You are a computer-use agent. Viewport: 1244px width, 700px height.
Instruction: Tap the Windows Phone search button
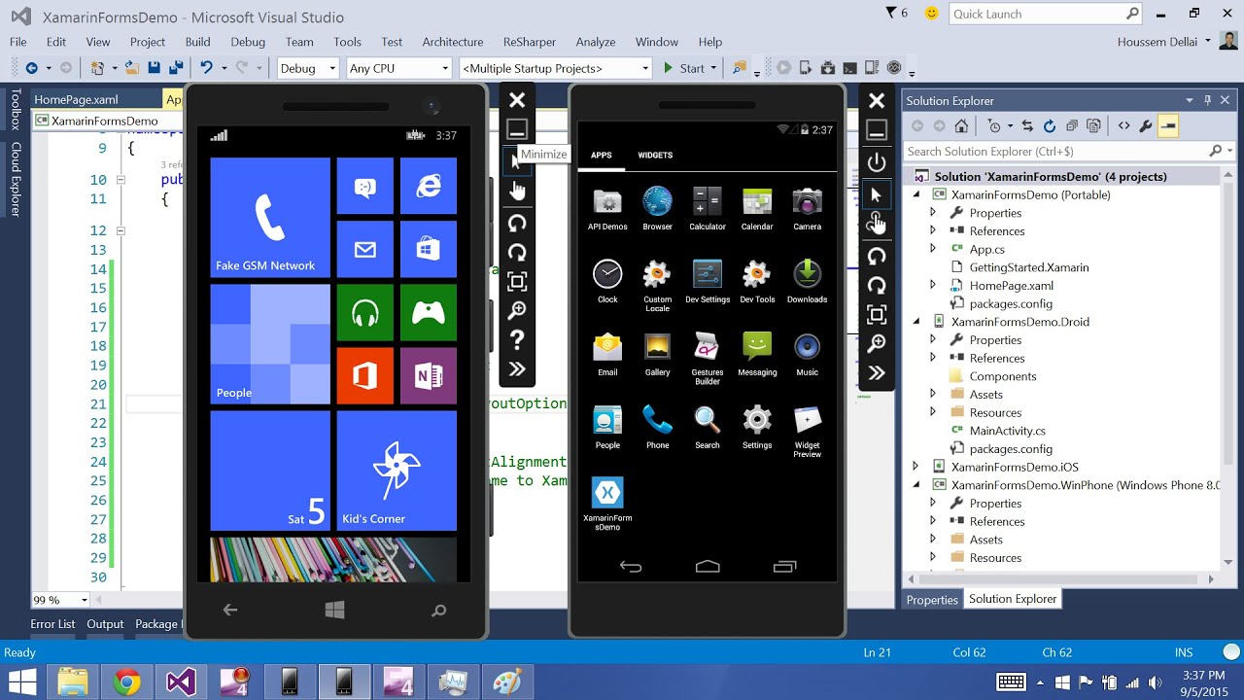point(439,610)
